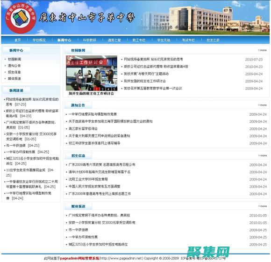Screen dimensions: 271x262
Task: Open sidebar item 一中举行地理实验与模型制作竞赛 [04-24]
Action: pos(29,195)
